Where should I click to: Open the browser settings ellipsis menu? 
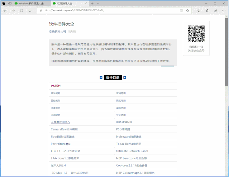click(x=224, y=11)
